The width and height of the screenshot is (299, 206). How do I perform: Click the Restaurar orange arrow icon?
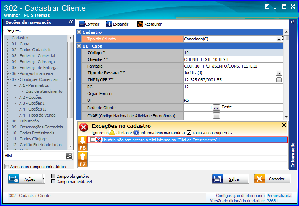tap(140, 24)
